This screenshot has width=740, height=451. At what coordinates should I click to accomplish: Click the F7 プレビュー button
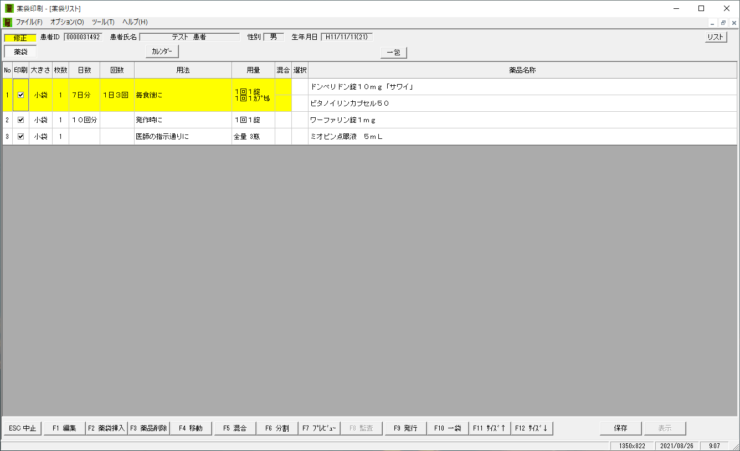click(319, 428)
